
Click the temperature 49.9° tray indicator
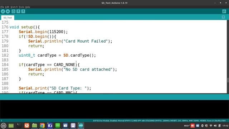point(187,126)
